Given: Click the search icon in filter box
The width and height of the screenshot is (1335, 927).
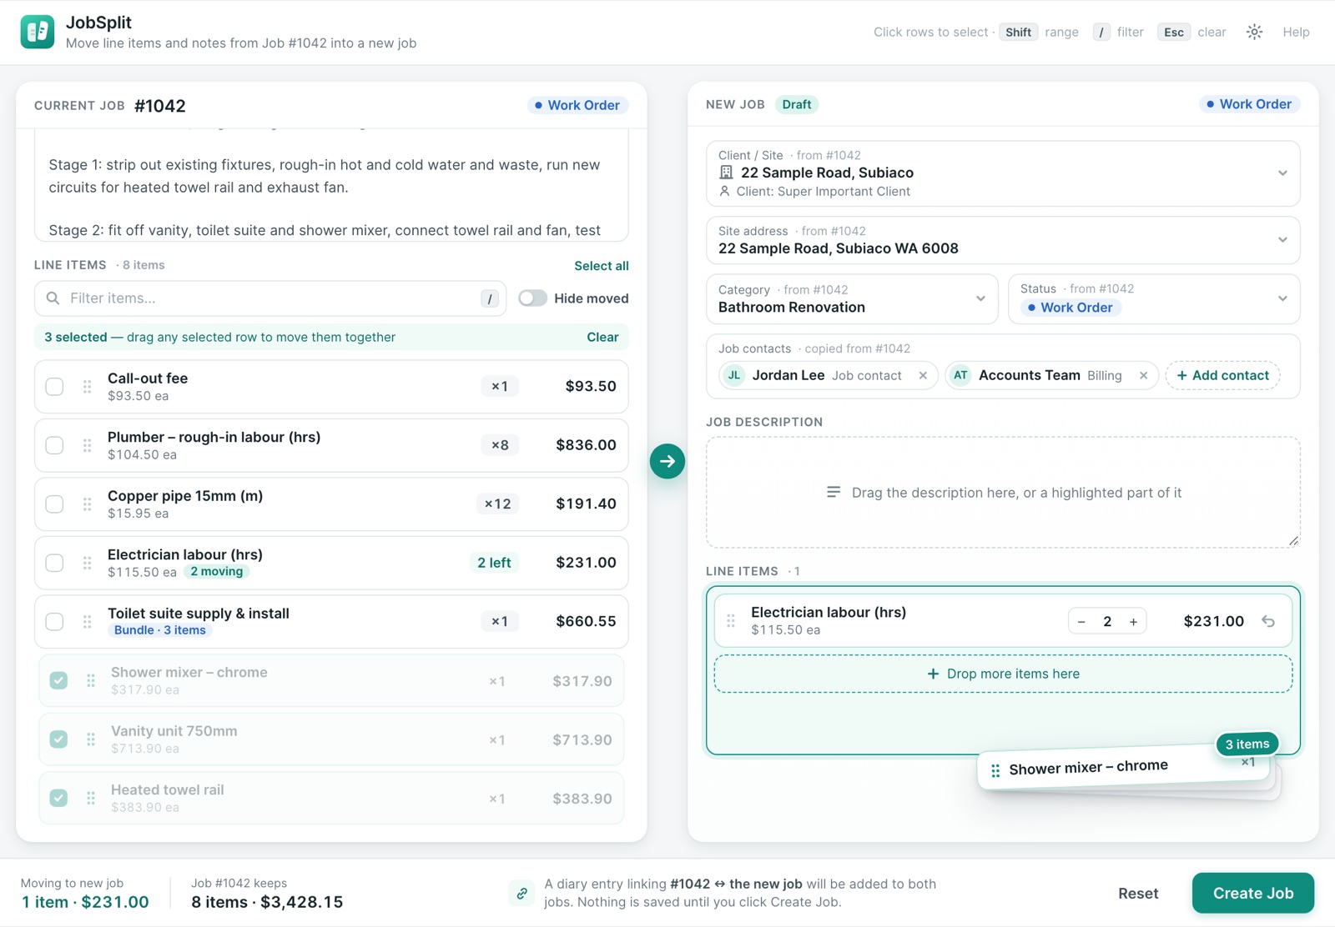Looking at the screenshot, I should (x=53, y=298).
